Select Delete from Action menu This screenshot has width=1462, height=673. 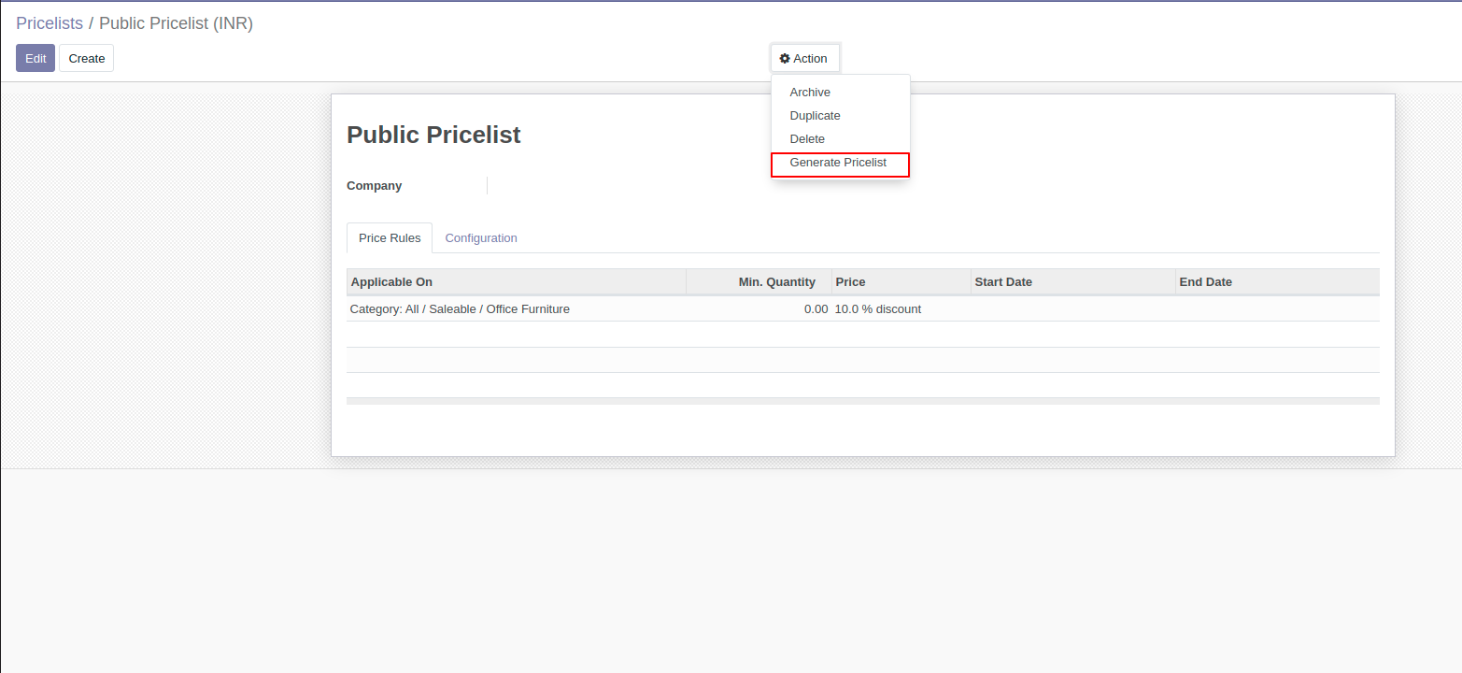click(x=840, y=139)
